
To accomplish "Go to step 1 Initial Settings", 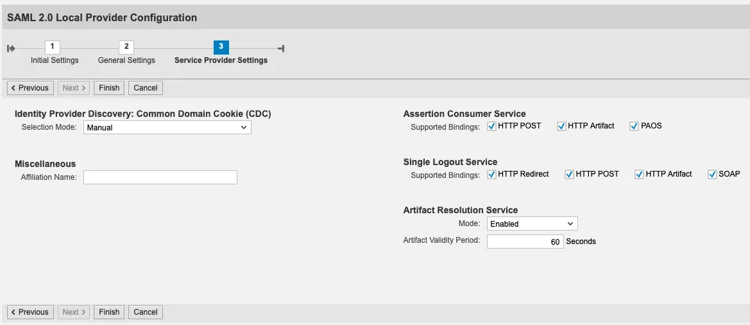I will 53,47.
